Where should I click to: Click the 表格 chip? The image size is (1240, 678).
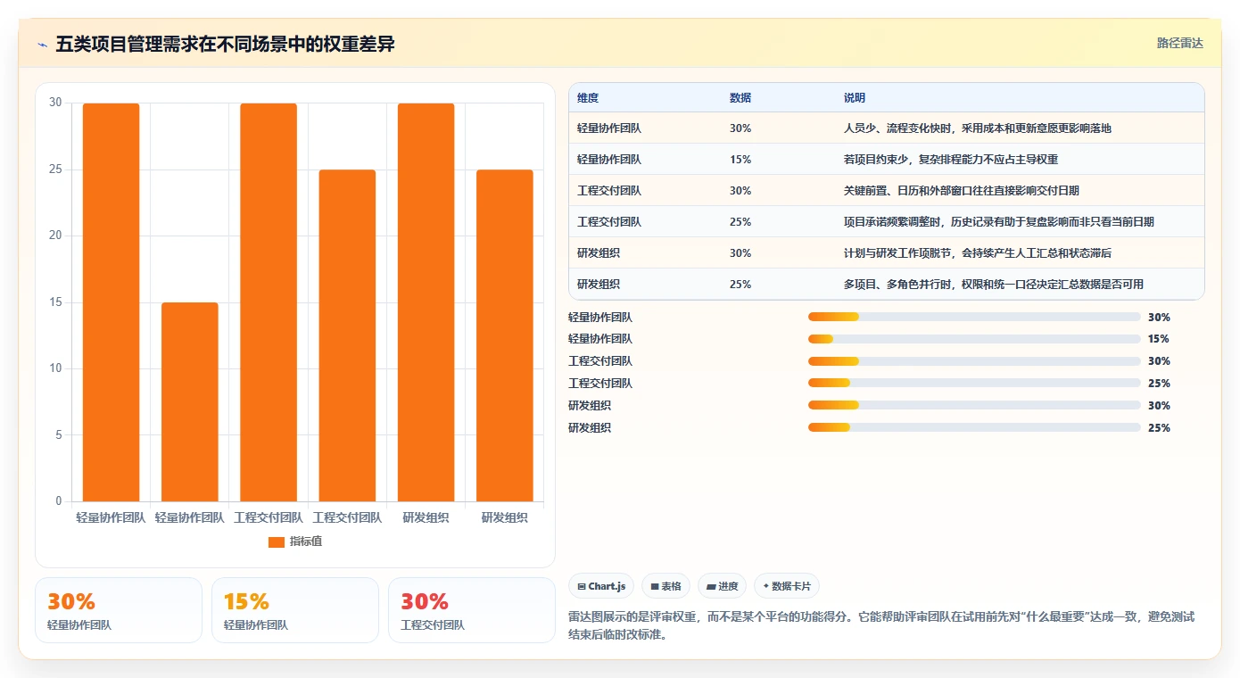pos(665,586)
